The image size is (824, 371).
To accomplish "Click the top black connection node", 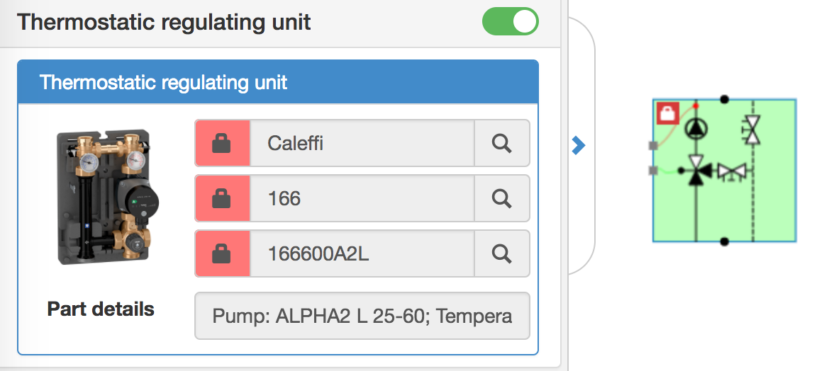I will tap(724, 99).
